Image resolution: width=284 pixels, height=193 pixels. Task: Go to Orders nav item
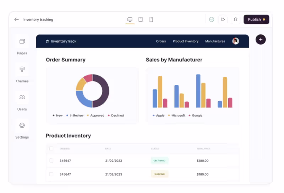point(161,41)
